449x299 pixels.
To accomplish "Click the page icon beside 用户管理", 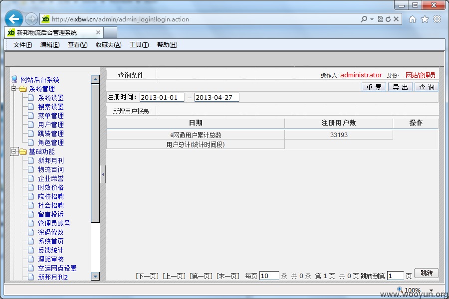I will coord(31,125).
